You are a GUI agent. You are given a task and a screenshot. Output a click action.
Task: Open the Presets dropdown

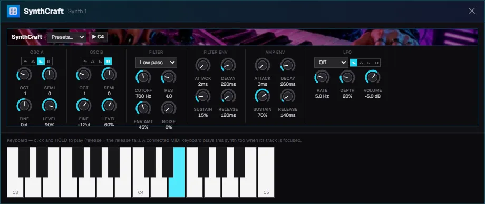point(66,37)
